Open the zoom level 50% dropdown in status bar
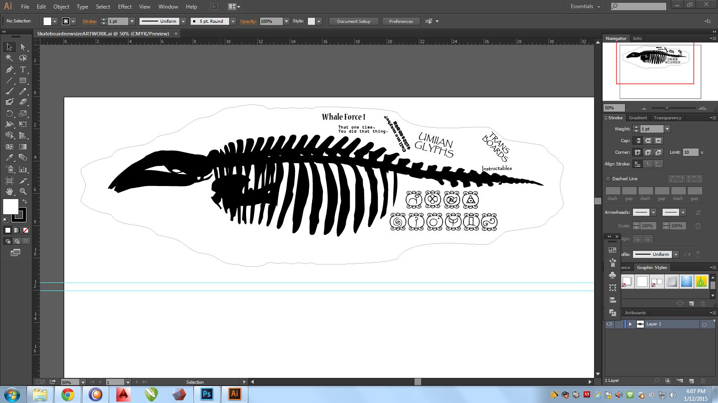Screen dimensions: 718x403 pyautogui.click(x=83, y=382)
